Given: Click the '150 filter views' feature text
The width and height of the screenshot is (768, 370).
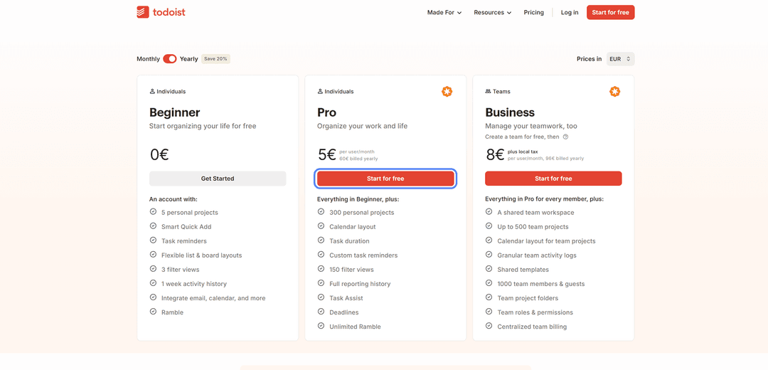Looking at the screenshot, I should 351,270.
